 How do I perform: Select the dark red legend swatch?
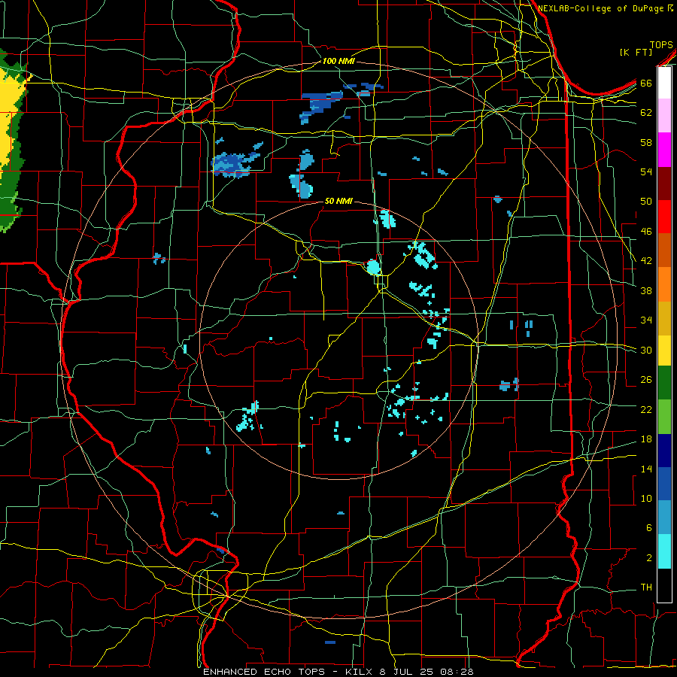pos(664,184)
